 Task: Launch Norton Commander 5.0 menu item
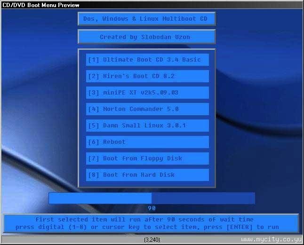pyautogui.click(x=147, y=109)
